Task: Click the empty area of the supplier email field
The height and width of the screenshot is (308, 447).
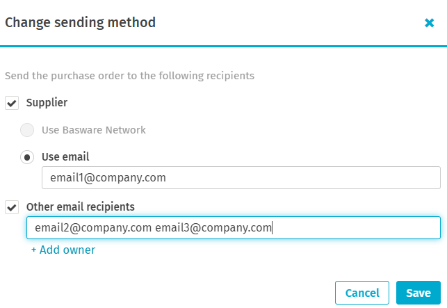Action: coord(303,178)
